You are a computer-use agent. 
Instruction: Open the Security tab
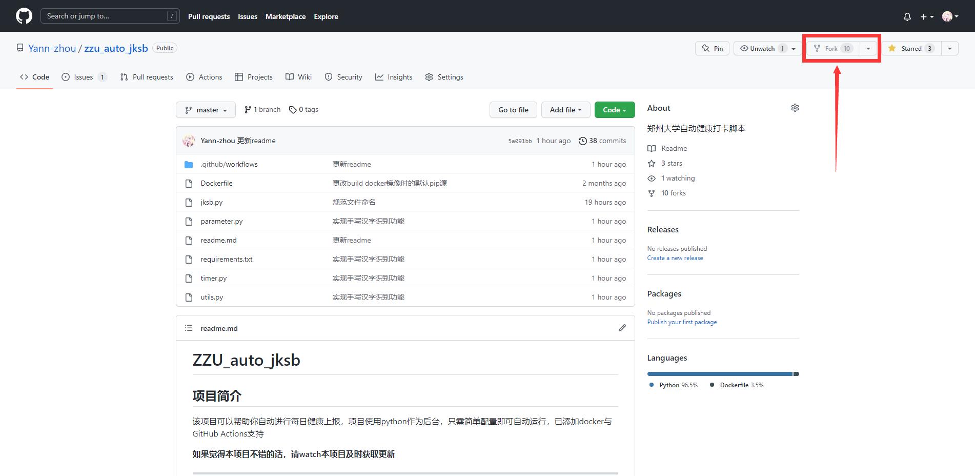tap(343, 77)
